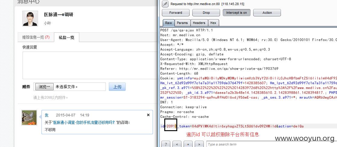Select the 私信一览 tab

point(67,37)
